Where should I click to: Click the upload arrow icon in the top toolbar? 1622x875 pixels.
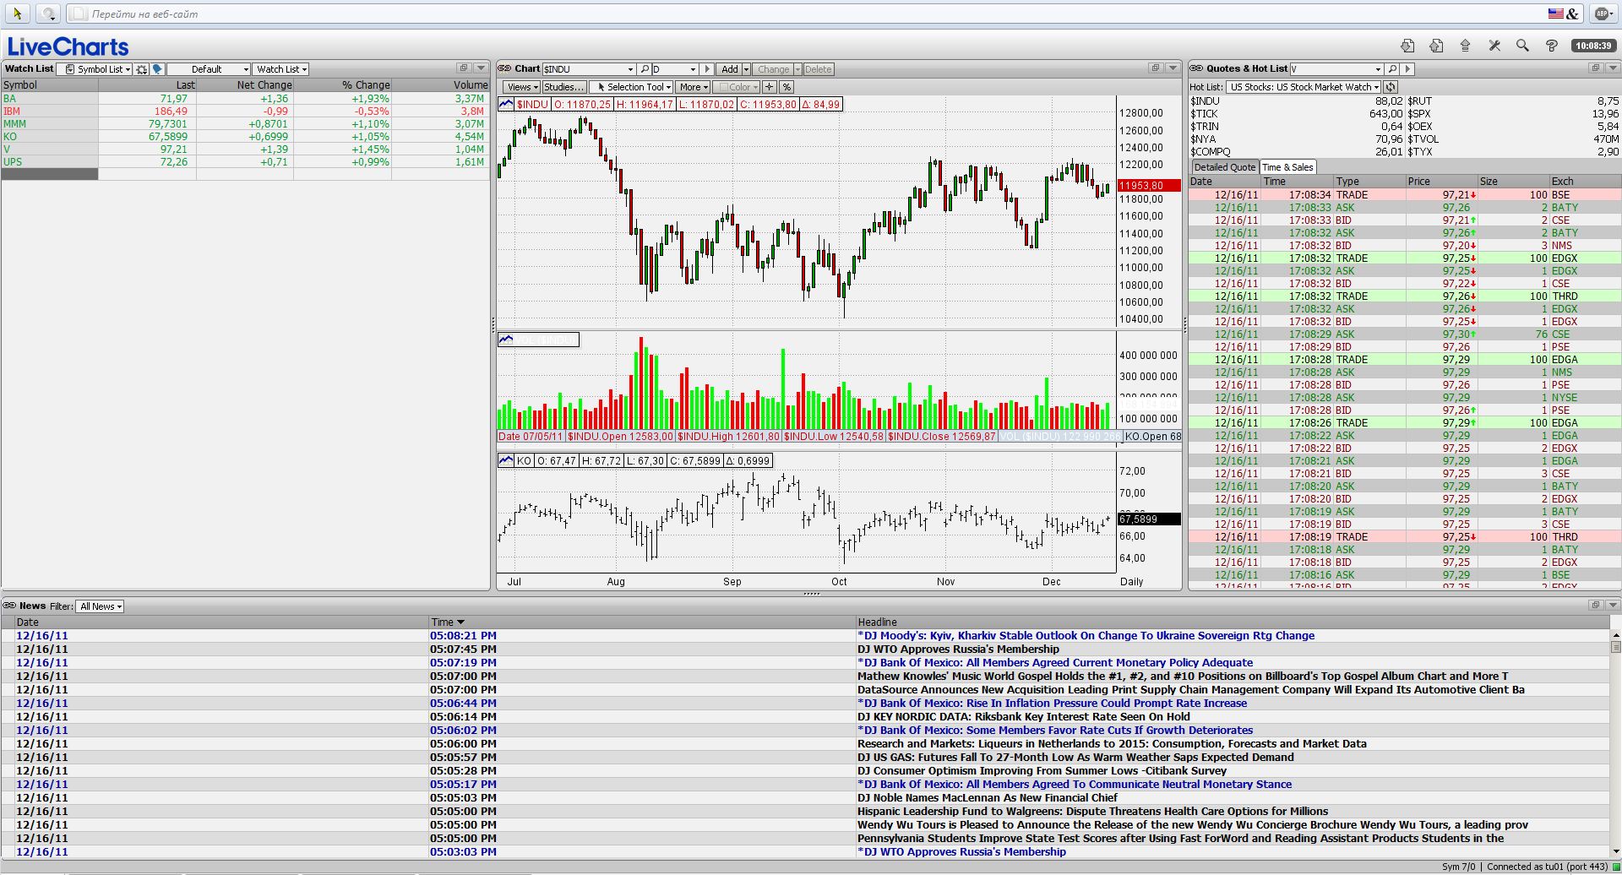tap(1465, 46)
